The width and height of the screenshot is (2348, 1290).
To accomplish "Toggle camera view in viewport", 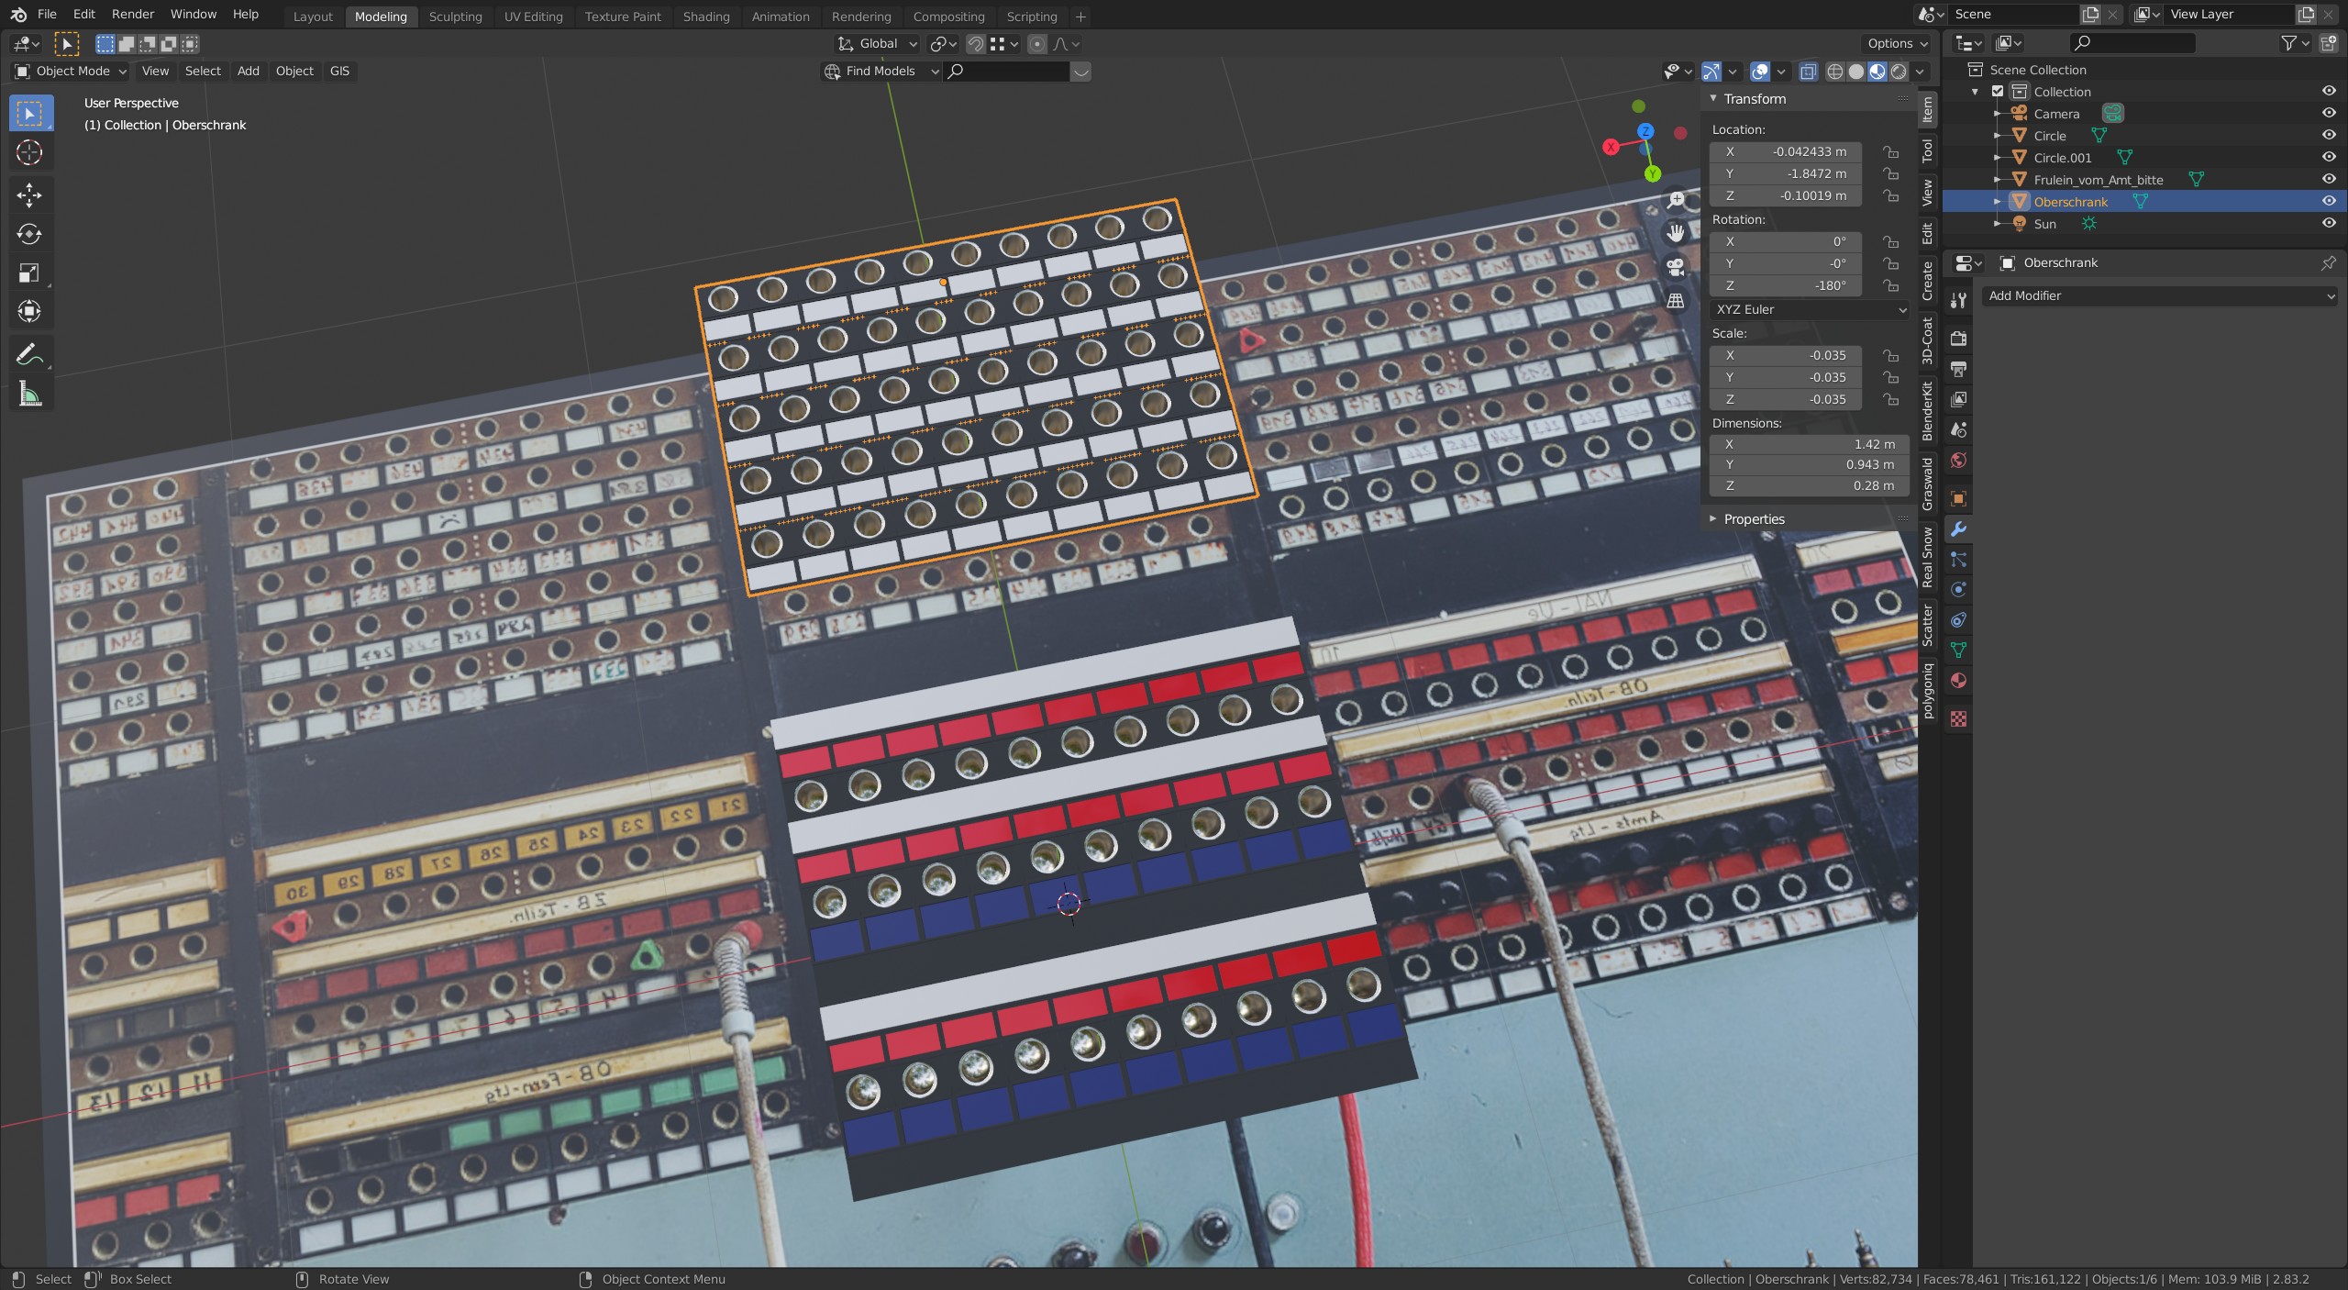I will (1676, 267).
